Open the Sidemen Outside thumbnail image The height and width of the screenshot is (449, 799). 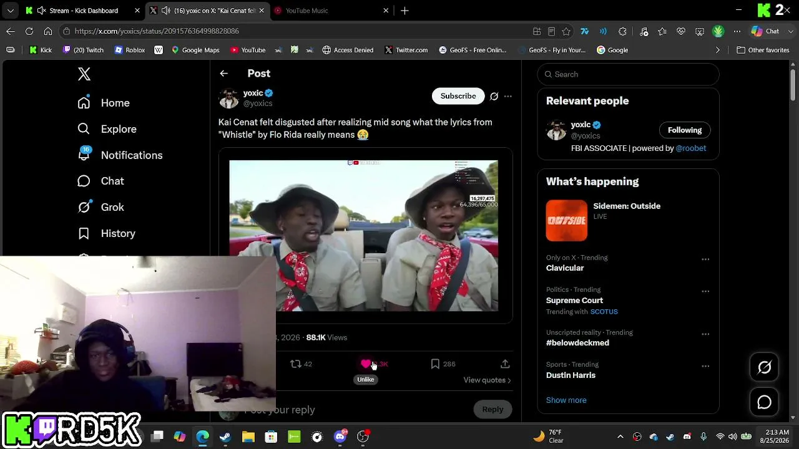[x=567, y=221]
